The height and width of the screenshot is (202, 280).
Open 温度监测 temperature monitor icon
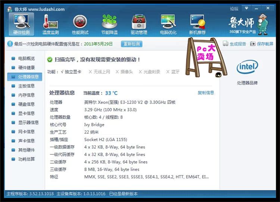click(x=50, y=24)
